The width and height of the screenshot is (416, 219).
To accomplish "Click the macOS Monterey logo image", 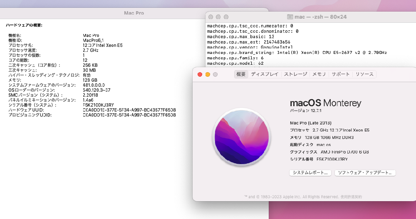I will (x=241, y=137).
